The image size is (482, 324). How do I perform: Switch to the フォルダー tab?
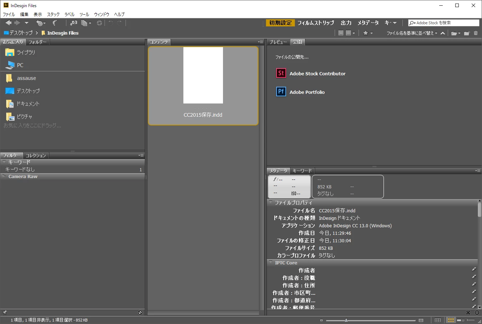pyautogui.click(x=38, y=42)
